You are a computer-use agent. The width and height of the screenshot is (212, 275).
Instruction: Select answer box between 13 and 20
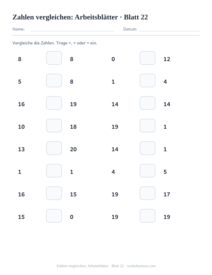[54, 148]
